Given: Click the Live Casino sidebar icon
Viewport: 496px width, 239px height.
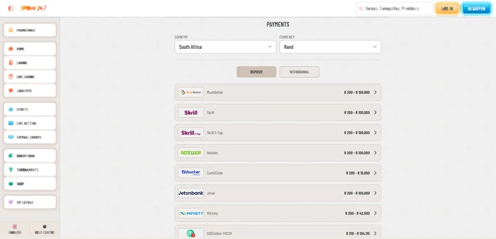Looking at the screenshot, I should [11, 77].
